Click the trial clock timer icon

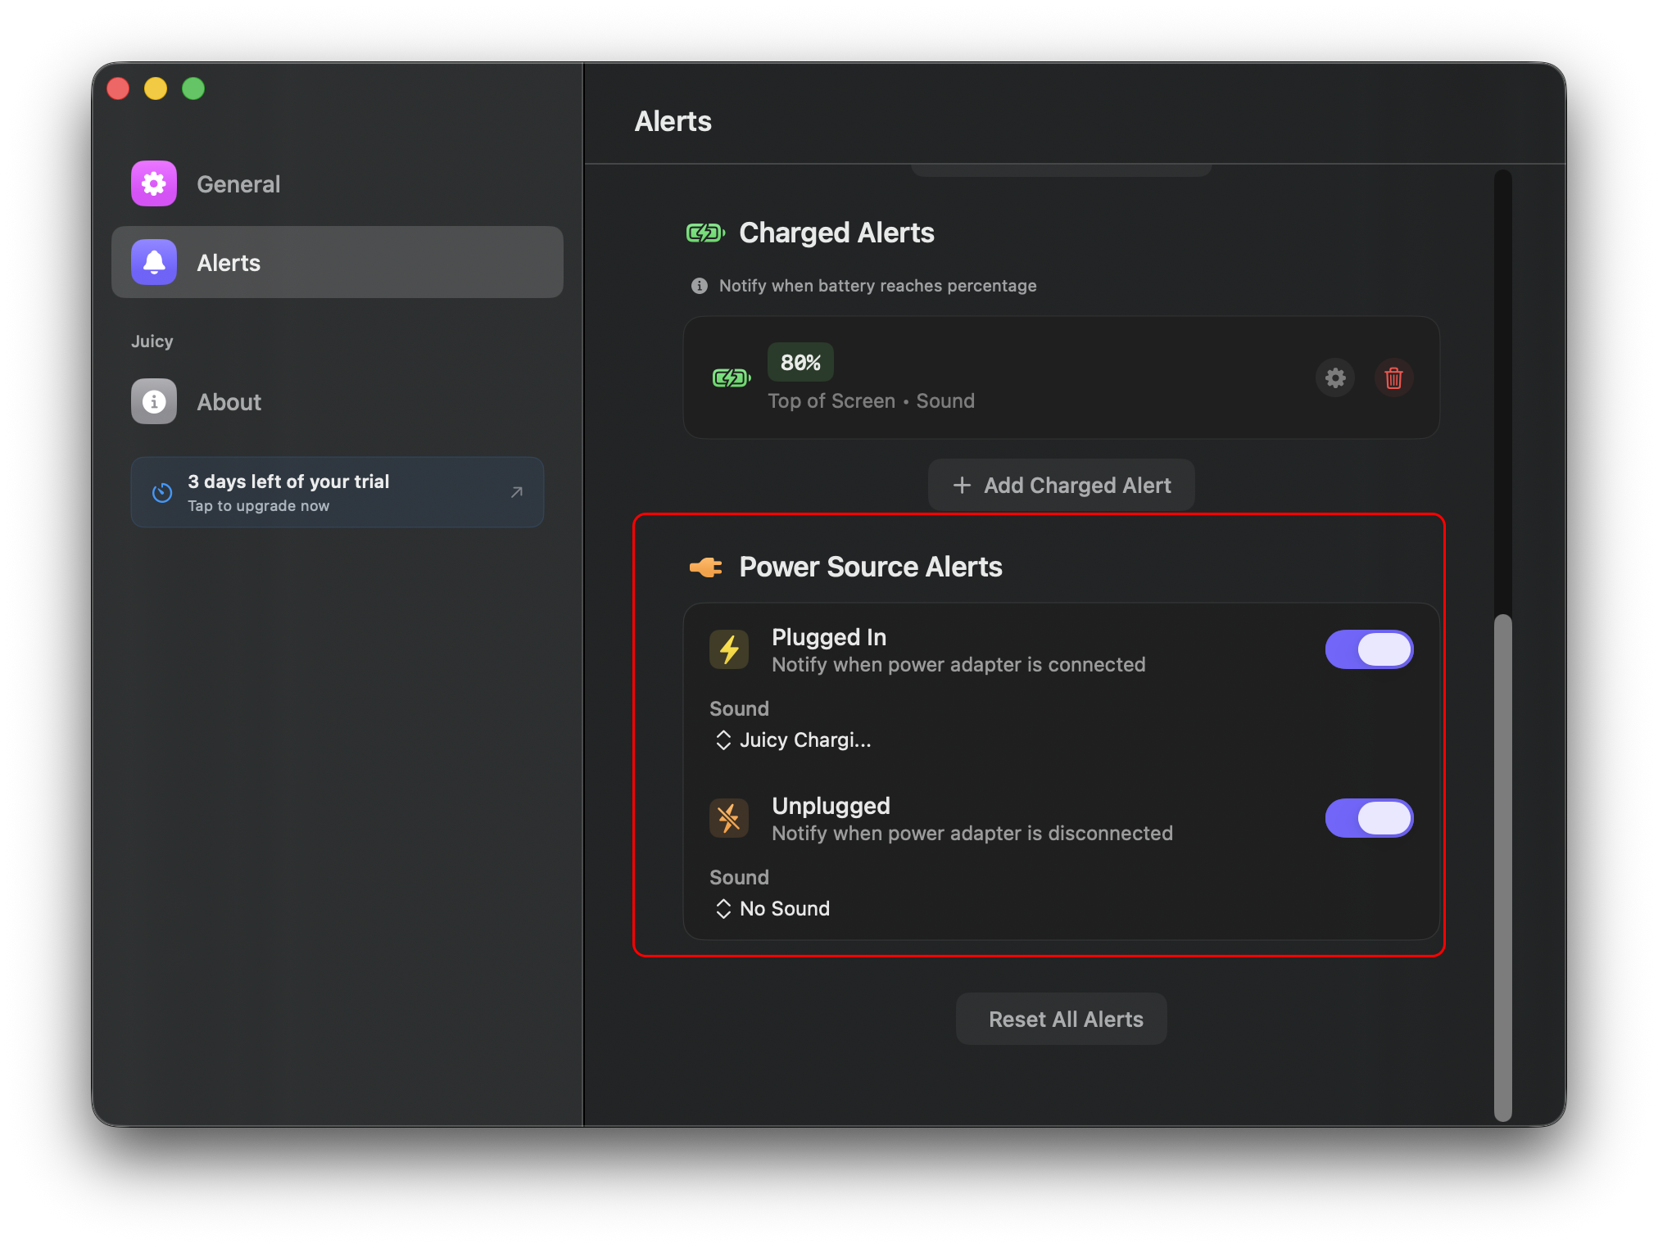[162, 492]
